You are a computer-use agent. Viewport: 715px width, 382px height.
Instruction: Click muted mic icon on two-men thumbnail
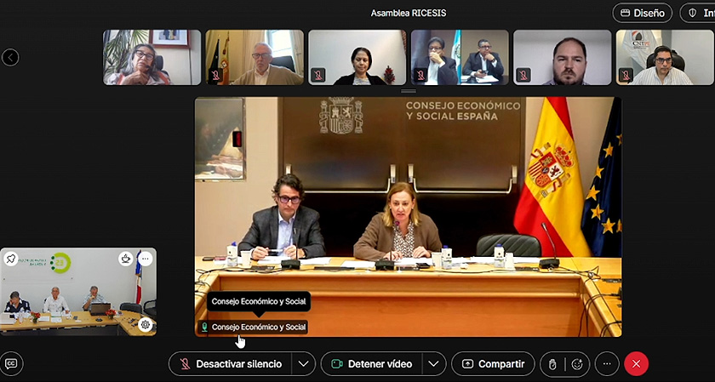click(x=420, y=75)
